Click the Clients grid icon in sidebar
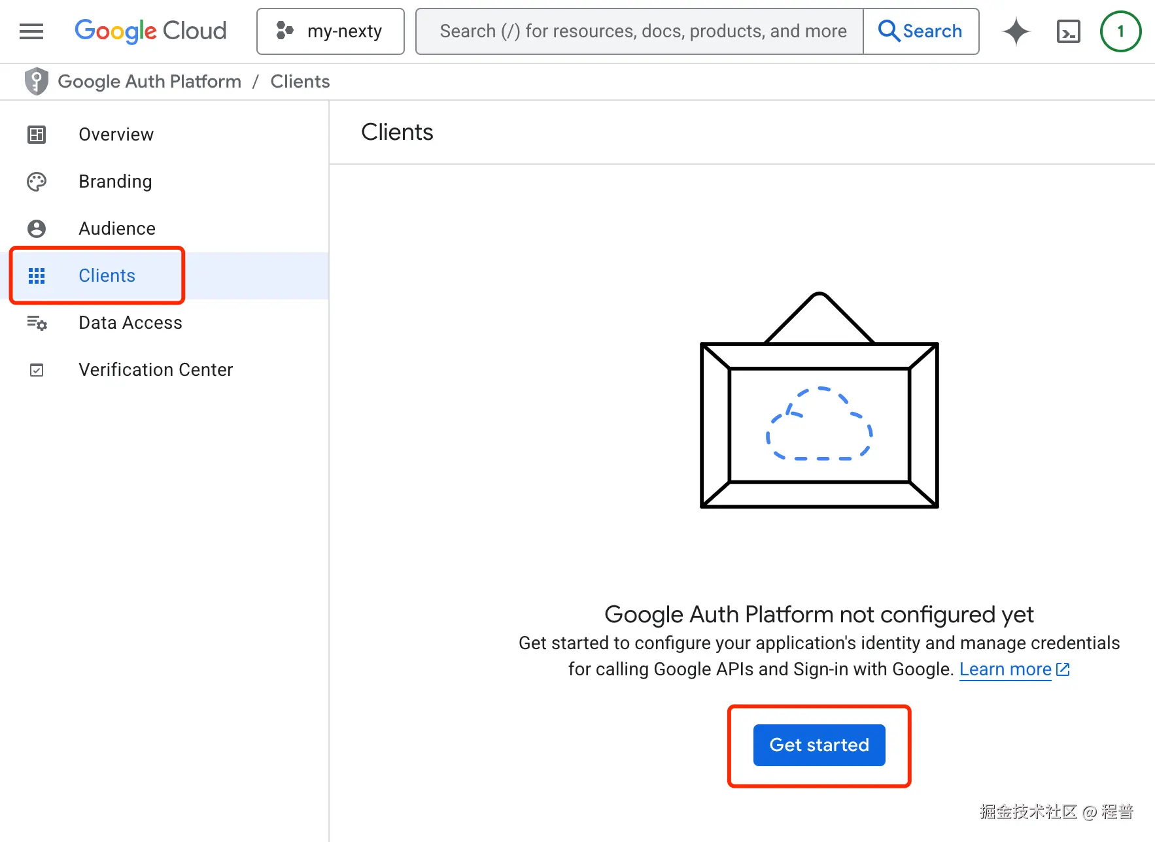Viewport: 1155px width, 842px height. pos(36,275)
